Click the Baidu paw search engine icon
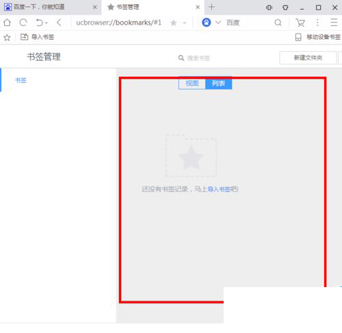Viewport: 342px width, 333px height. pyautogui.click(x=207, y=23)
